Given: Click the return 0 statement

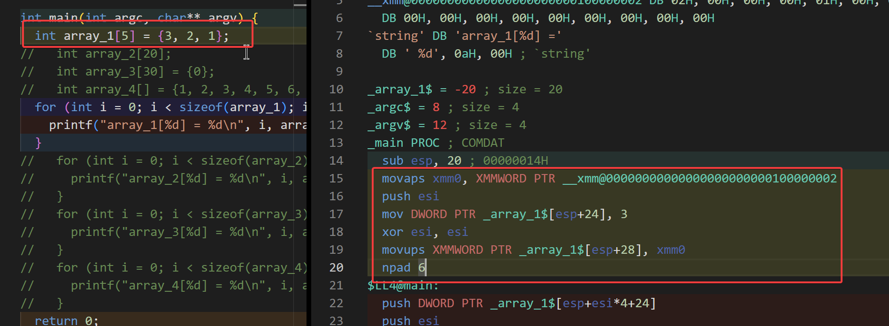Looking at the screenshot, I should tap(66, 320).
